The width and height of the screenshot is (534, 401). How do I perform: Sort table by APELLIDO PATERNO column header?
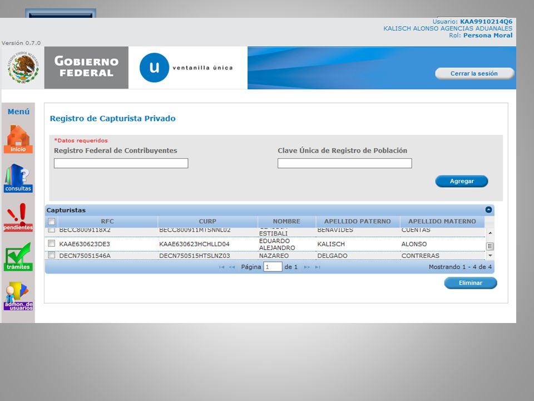point(358,221)
